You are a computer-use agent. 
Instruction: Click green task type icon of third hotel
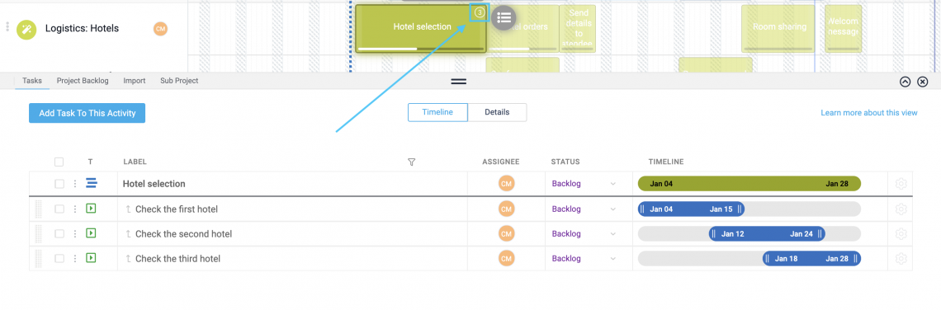[x=92, y=258]
